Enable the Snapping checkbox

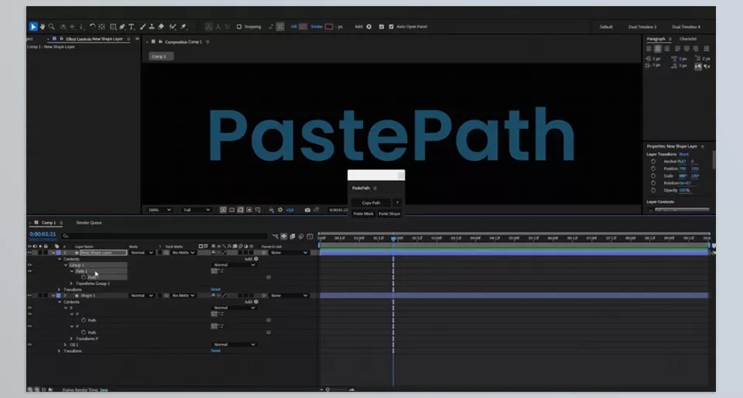(239, 27)
